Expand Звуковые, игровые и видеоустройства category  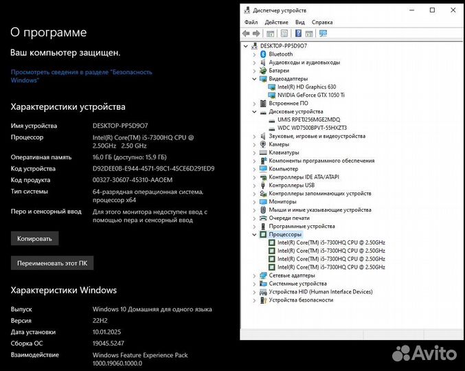pyautogui.click(x=254, y=137)
